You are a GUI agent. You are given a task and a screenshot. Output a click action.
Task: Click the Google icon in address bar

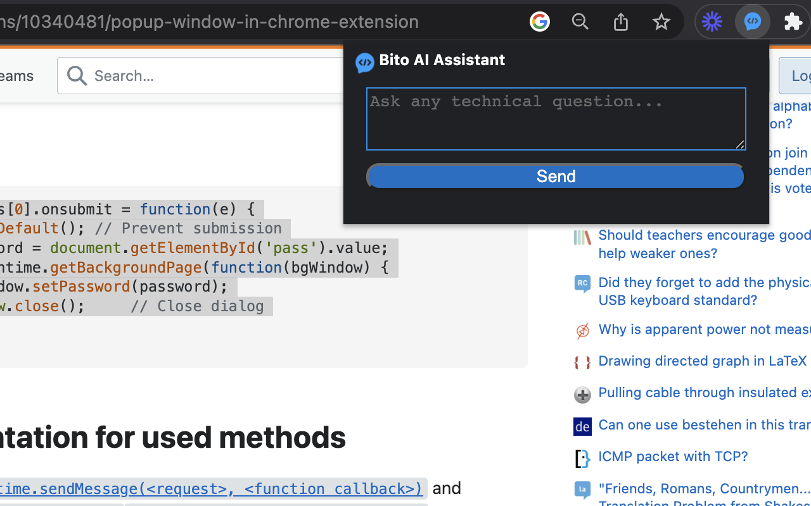(540, 22)
